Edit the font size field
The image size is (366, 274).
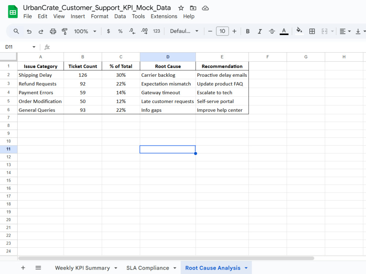point(222,31)
